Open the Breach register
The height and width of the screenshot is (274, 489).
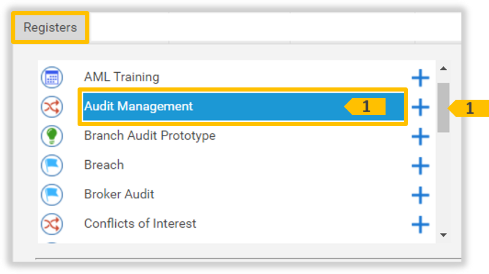[104, 165]
